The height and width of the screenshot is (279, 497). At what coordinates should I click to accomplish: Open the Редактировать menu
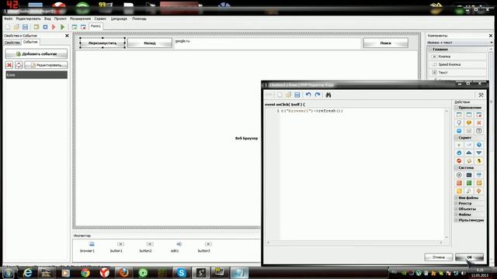click(x=29, y=19)
